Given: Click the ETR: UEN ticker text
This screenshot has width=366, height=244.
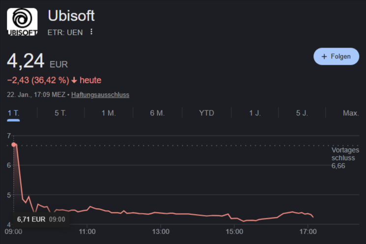Looking at the screenshot, I should click(x=65, y=32).
